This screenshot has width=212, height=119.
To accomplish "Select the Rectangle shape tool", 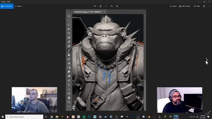I will click(x=69, y=93).
